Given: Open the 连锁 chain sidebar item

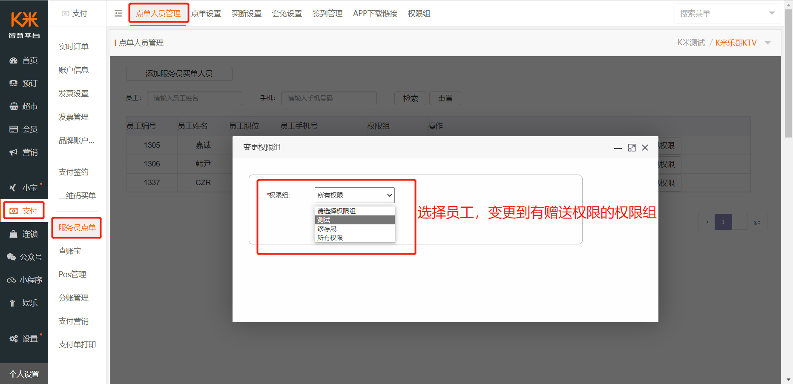Looking at the screenshot, I should 24,234.
